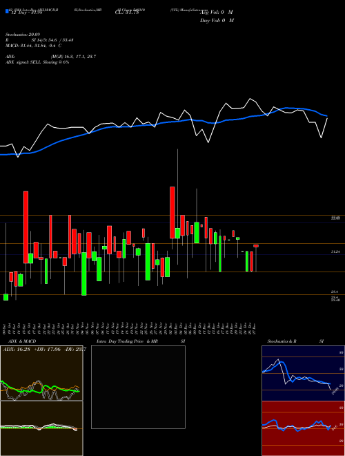
Task: Open the blue-background Stochastics chart
Action: point(303,373)
